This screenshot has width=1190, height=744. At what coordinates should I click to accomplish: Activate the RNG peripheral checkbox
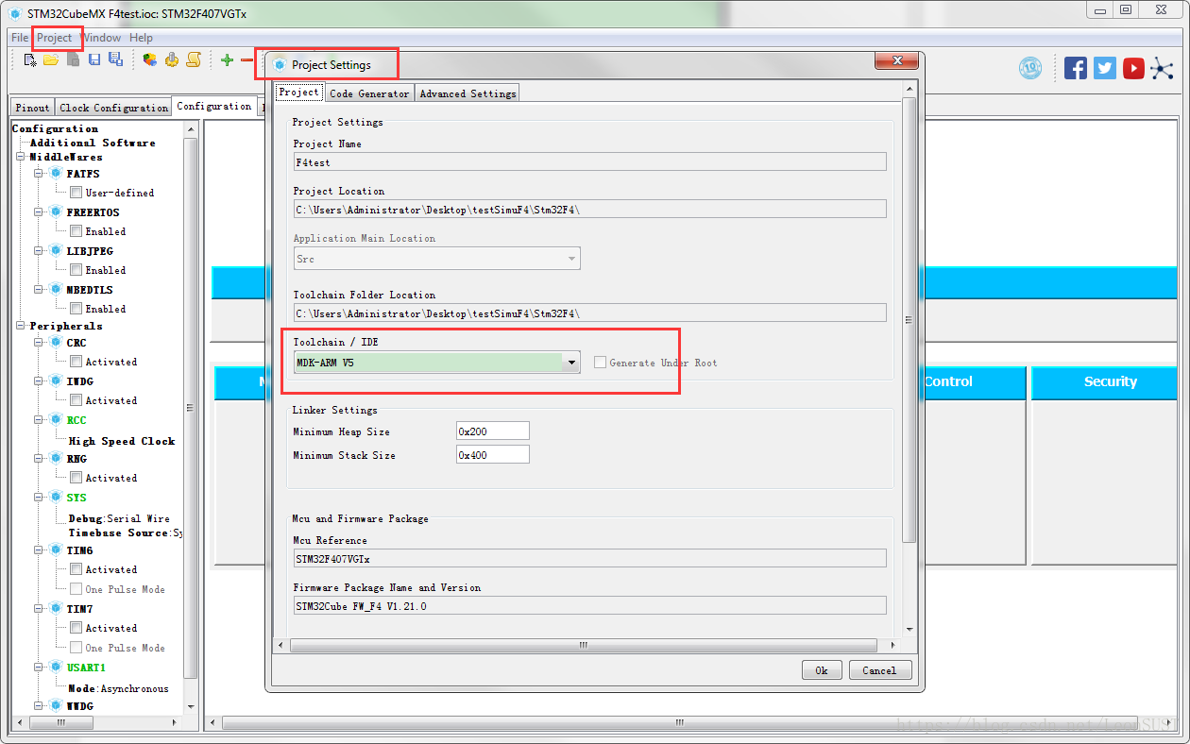[x=76, y=478]
